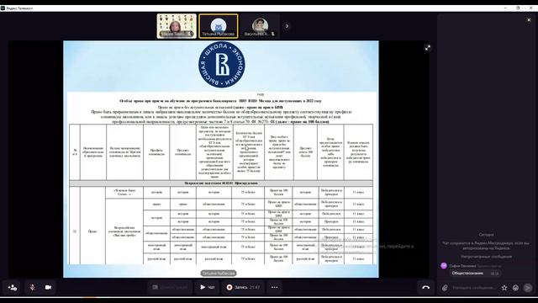
Task: Focus the chat message input field
Action: coord(474,288)
